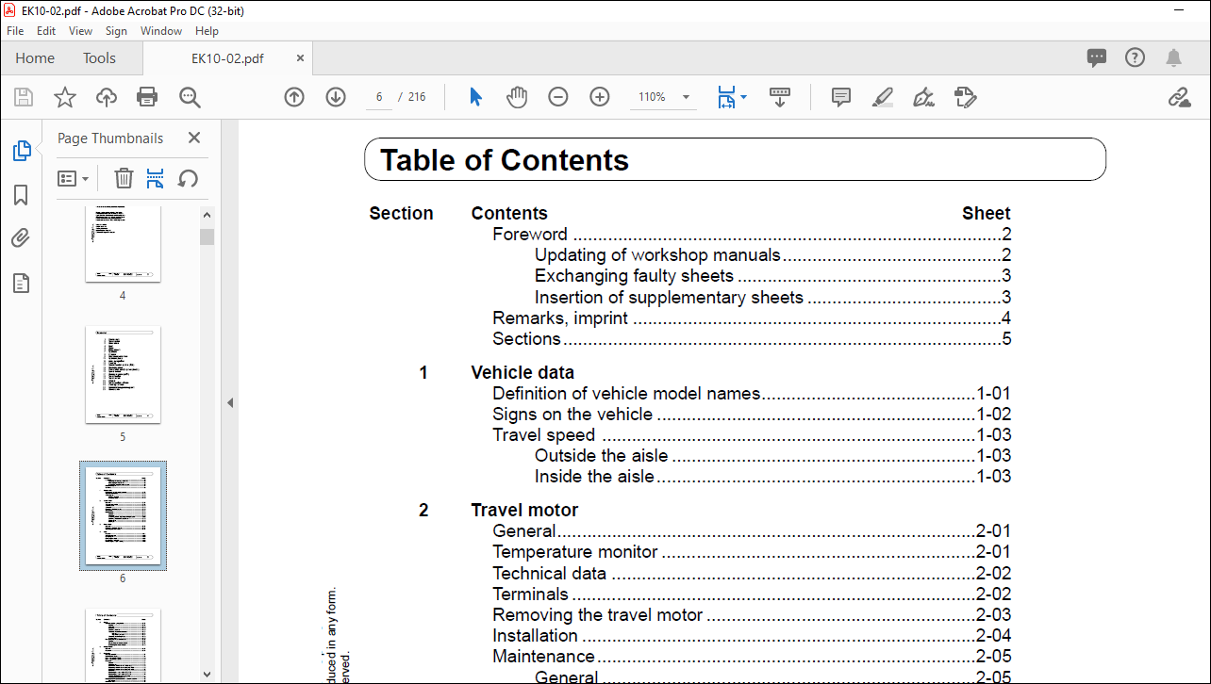Open the comments chat bubble icon
Screen dimensions: 1211x684
tap(1097, 57)
